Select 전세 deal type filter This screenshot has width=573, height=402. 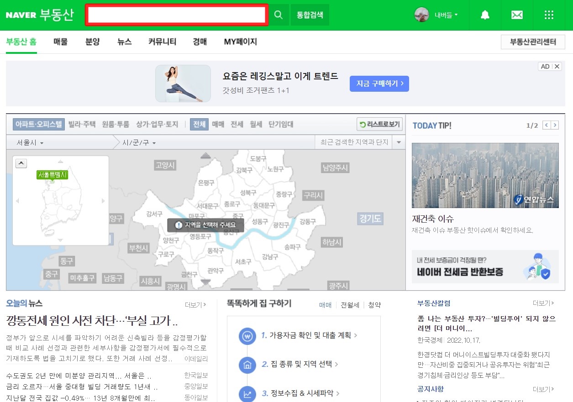point(237,124)
